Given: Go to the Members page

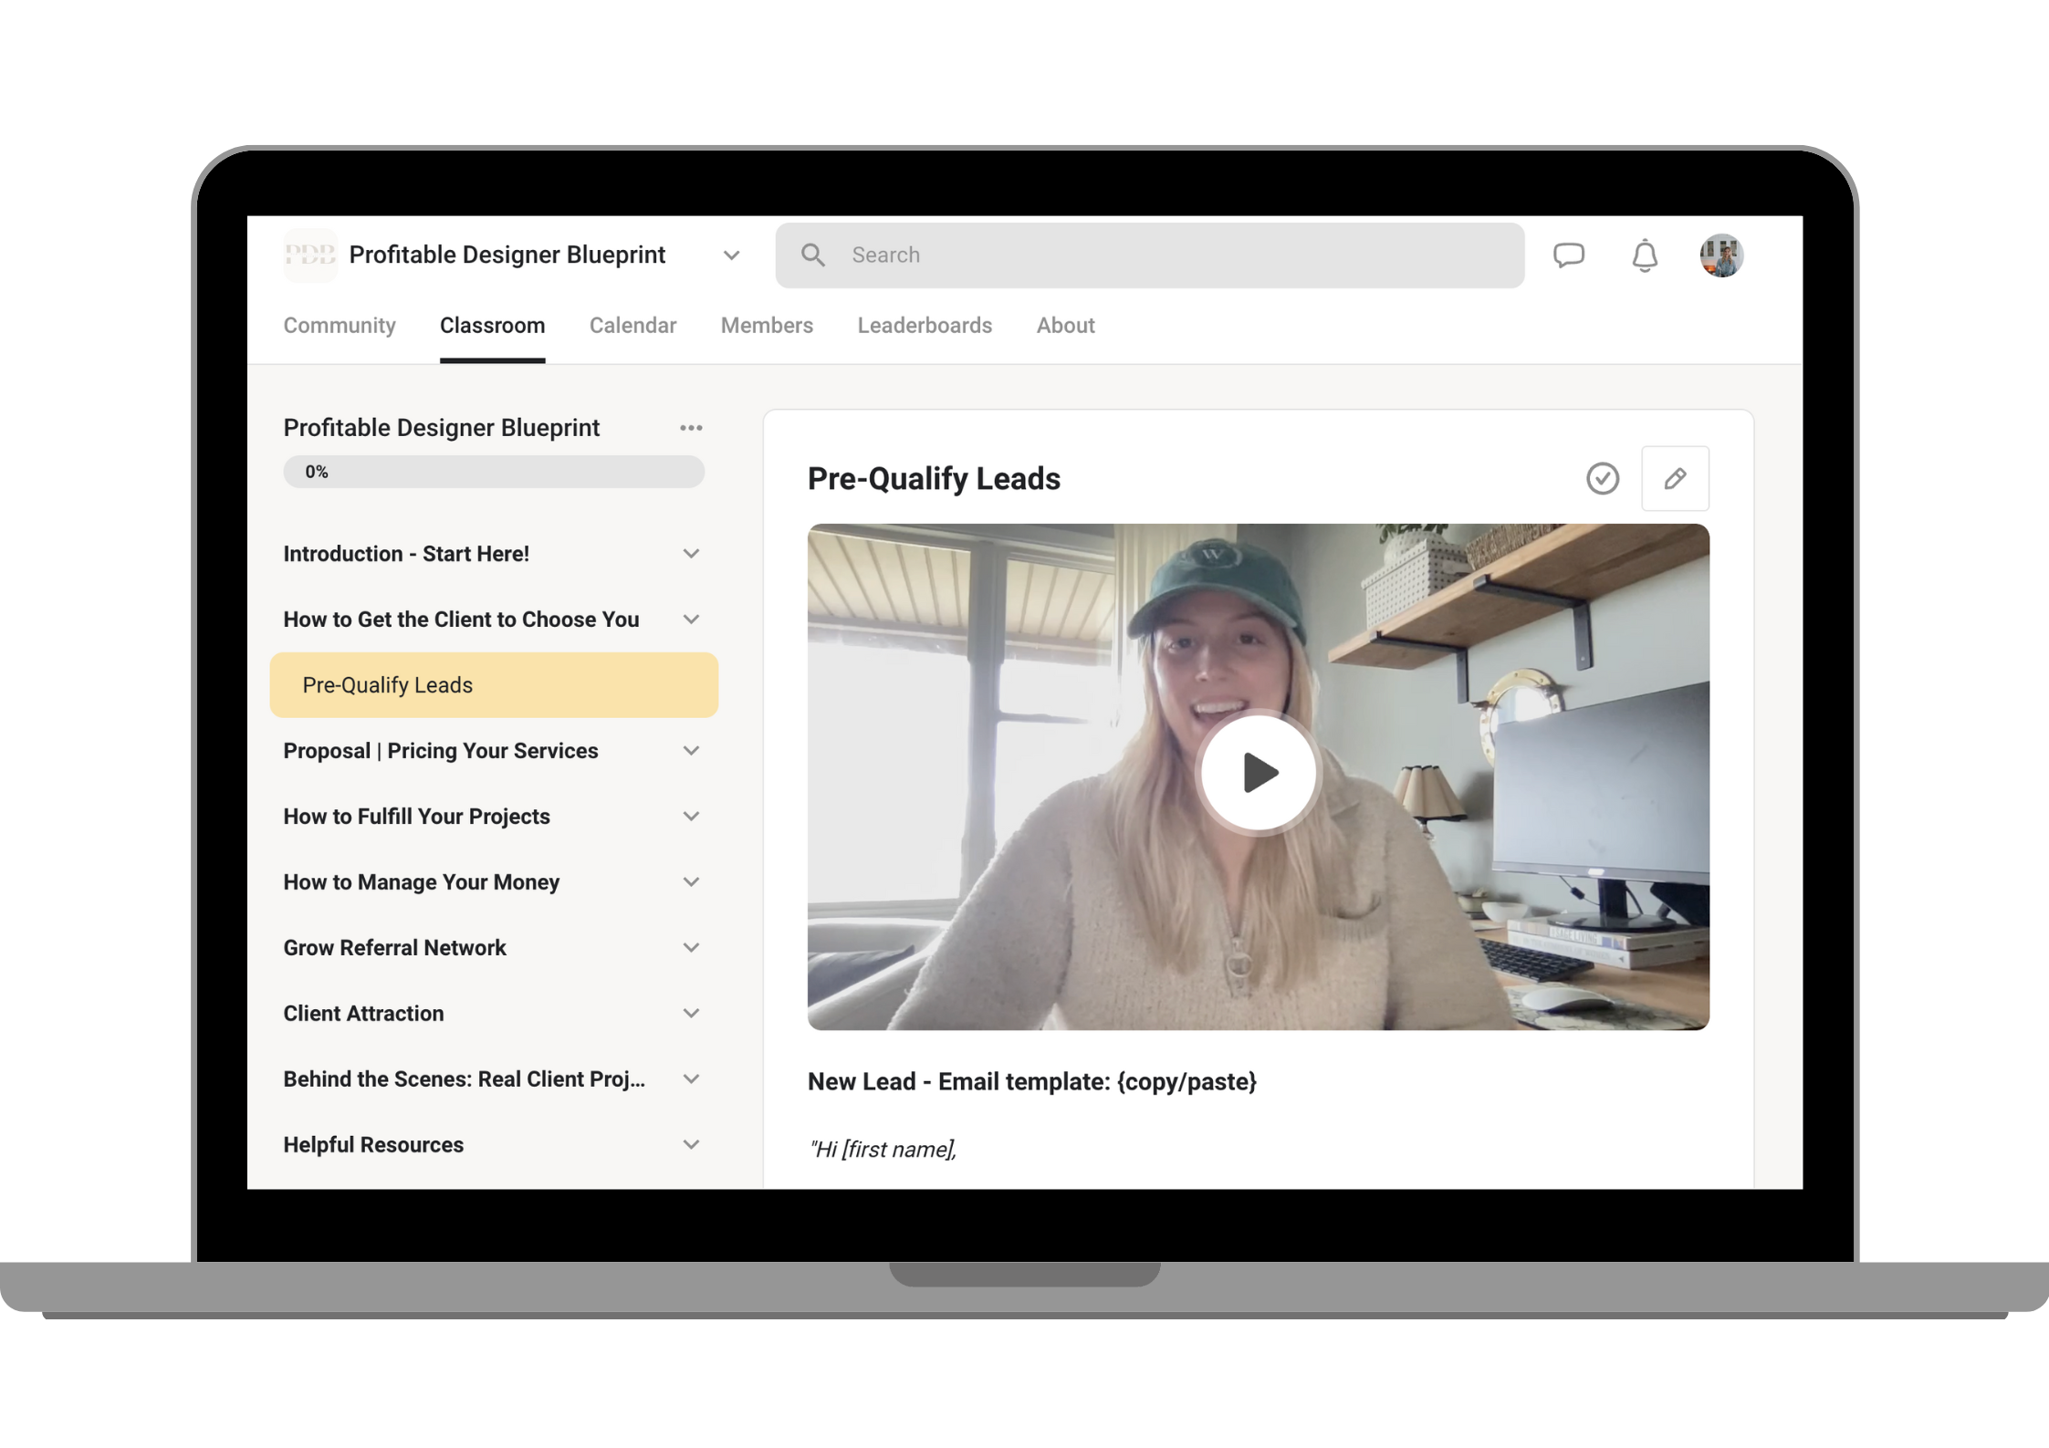Looking at the screenshot, I should pyautogui.click(x=767, y=326).
